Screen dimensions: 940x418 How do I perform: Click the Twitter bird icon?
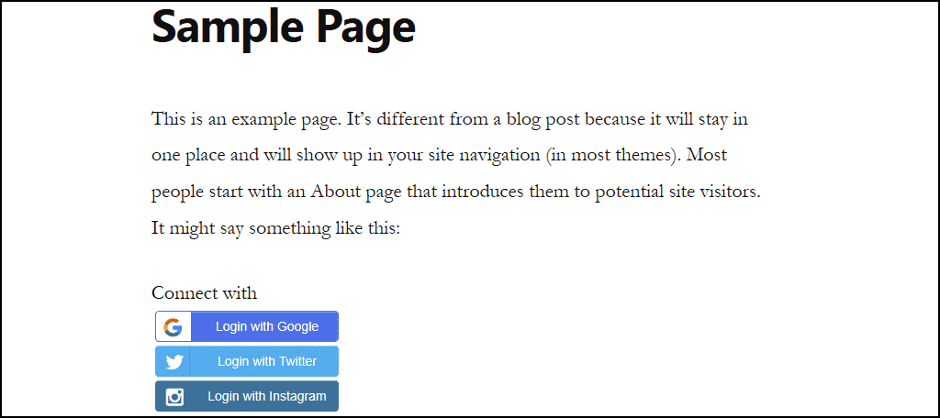coord(173,362)
